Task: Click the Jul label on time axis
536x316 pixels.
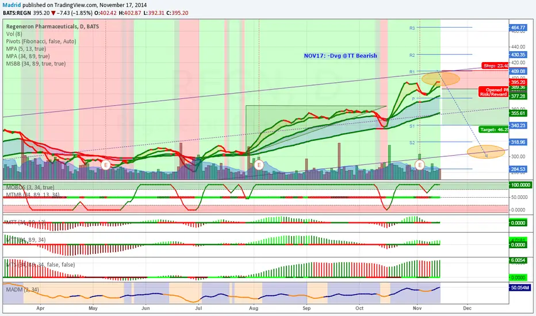Action: coord(198,308)
